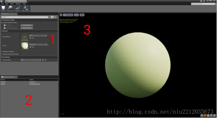
Task: Click the Preview Mesh browse magnifier icon
Action: pyautogui.click(x=45, y=60)
